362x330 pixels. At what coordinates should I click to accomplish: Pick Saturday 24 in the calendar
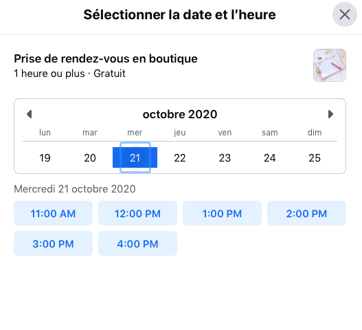(x=270, y=158)
